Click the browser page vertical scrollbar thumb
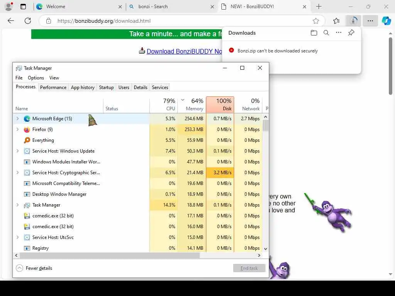 click(390, 66)
